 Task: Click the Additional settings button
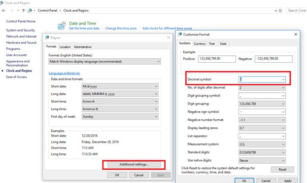point(134,164)
